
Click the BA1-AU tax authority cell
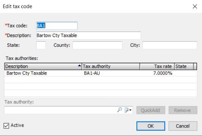point(92,73)
